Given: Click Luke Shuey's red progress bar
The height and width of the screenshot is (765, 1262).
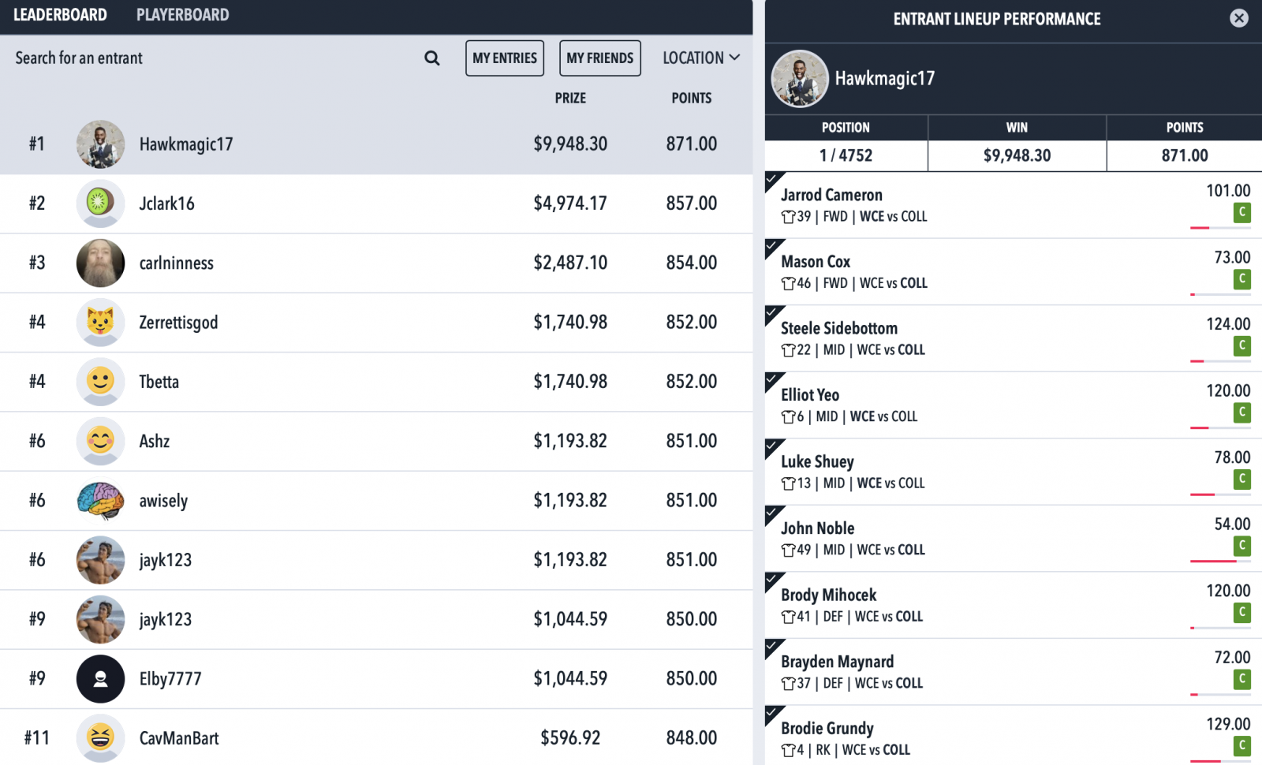Looking at the screenshot, I should click(x=1202, y=494).
